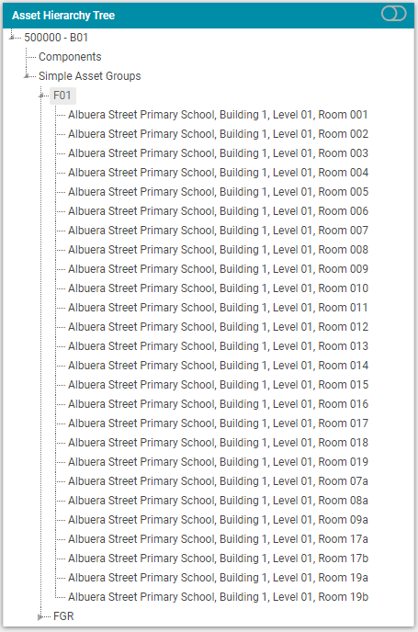Select Room 014 in the tree
Screen dimensions: 418x632
[x=218, y=366]
